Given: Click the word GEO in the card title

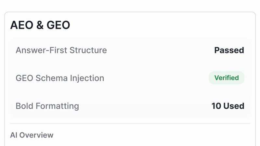Looking at the screenshot, I should [58, 25].
